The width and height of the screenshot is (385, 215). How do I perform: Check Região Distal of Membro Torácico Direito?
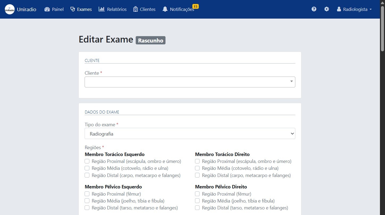pos(197,175)
